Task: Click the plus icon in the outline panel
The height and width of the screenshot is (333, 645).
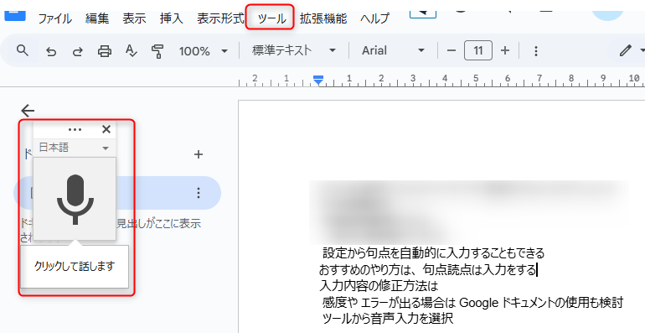Action: click(199, 154)
